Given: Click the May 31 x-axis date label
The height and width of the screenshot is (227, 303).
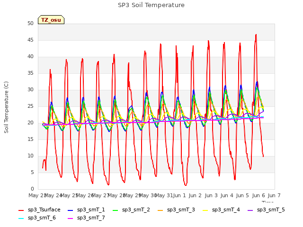Looking at the screenshot, I should pyautogui.click(x=164, y=195).
